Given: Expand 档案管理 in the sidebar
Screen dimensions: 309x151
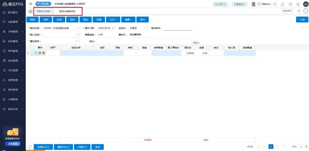Looking at the screenshot, I should 13,22.
